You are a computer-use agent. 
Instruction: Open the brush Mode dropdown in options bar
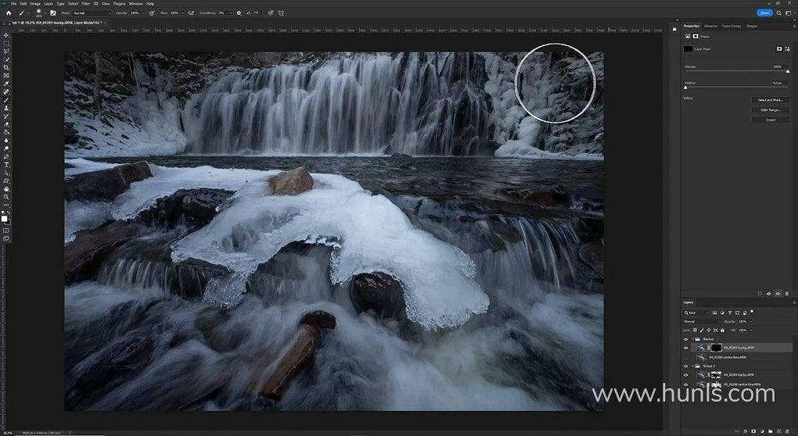click(x=92, y=13)
